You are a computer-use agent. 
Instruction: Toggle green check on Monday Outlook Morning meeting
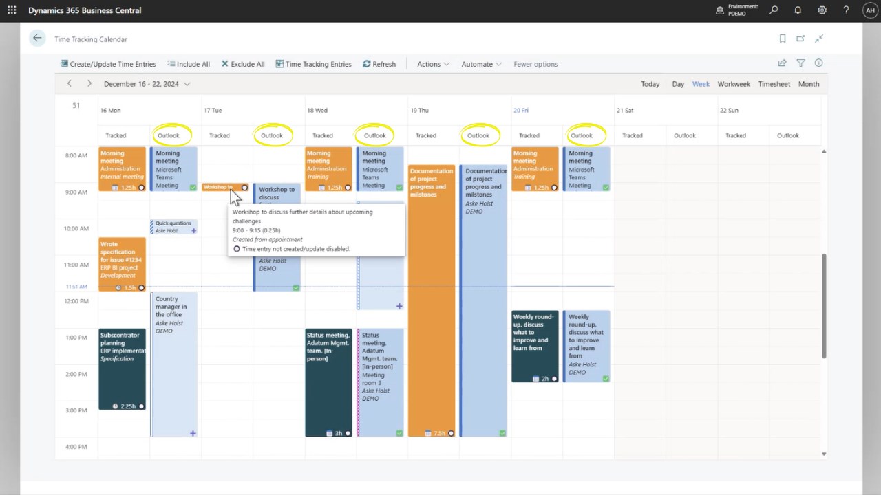click(x=193, y=187)
